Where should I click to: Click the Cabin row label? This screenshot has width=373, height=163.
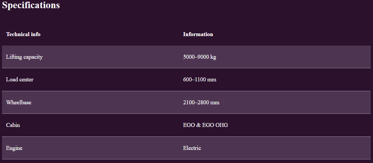(x=13, y=125)
